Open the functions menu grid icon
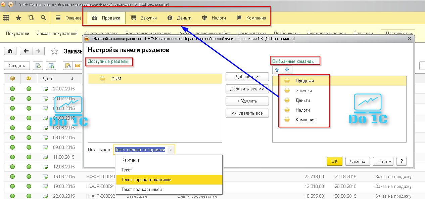The height and width of the screenshot is (199, 425). click(x=6, y=18)
